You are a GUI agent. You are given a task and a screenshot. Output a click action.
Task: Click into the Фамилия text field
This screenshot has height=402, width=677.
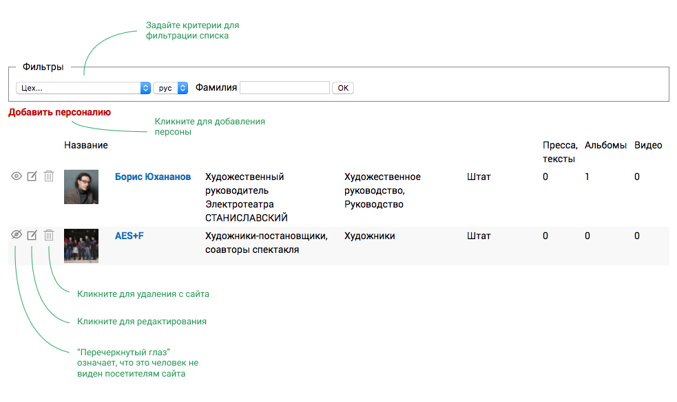(284, 88)
